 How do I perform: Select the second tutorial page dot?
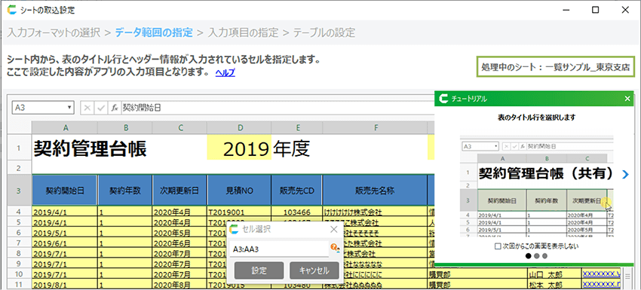point(537,256)
